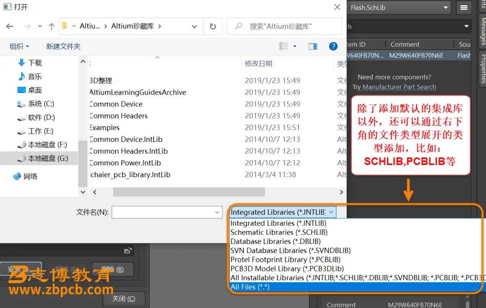486x308 pixels.
Task: Open recent locations chevron beside forward arrow
Action: pos(40,26)
